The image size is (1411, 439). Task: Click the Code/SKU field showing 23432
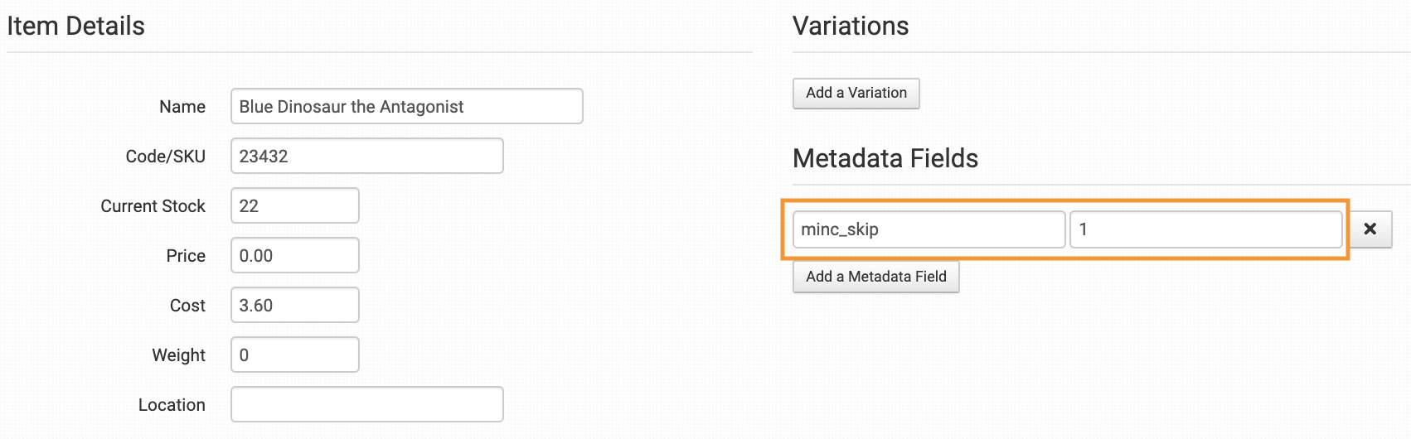tap(366, 157)
